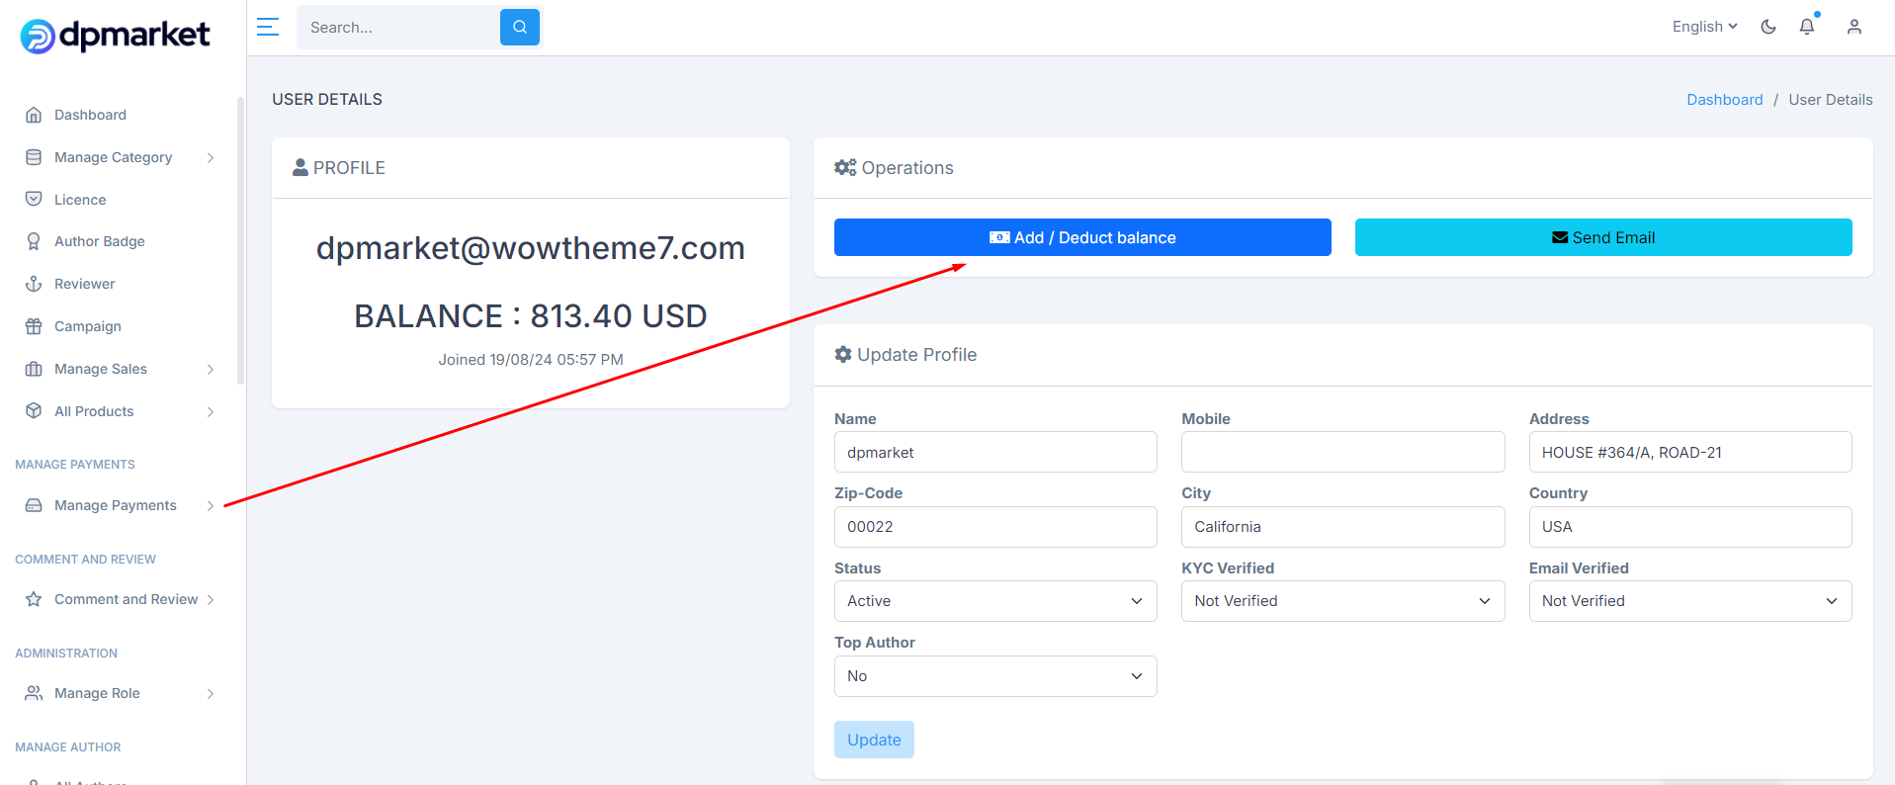Open Reviewer in the sidebar

pyautogui.click(x=85, y=284)
